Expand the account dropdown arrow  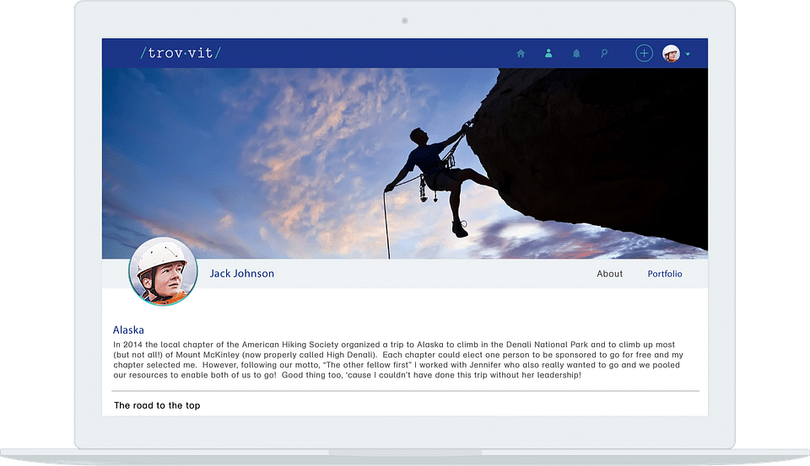pos(688,54)
